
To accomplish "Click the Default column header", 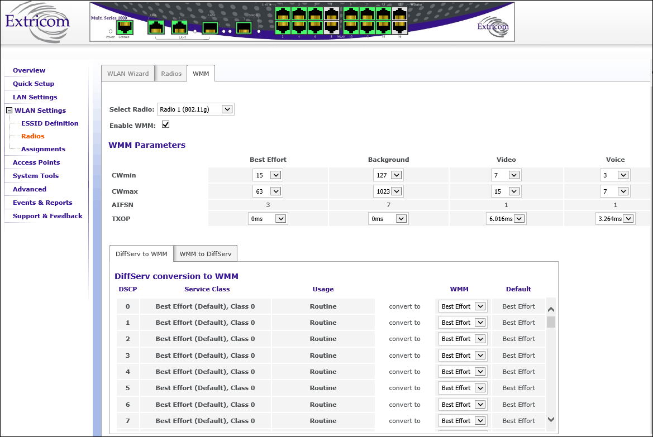I will pyautogui.click(x=518, y=289).
